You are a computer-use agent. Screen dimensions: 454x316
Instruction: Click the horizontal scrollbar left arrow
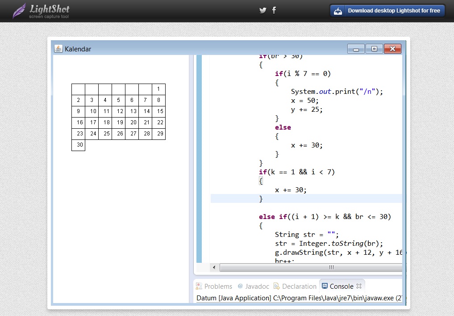[214, 267]
